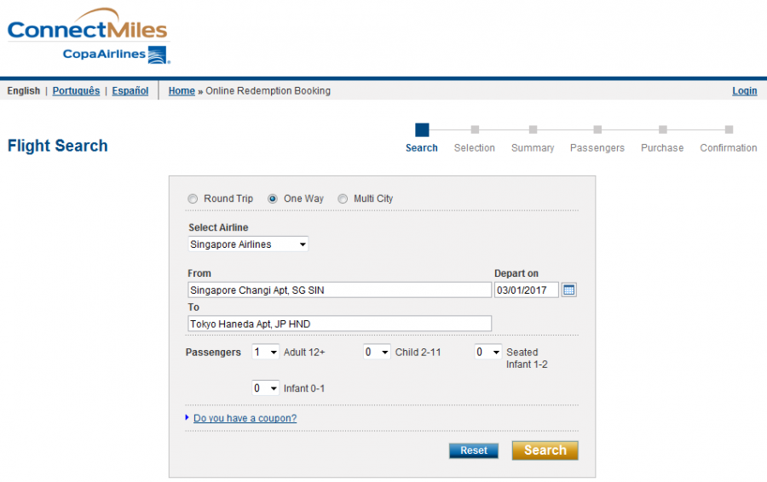
Task: Choose the Multi City radio option
Action: coord(343,199)
